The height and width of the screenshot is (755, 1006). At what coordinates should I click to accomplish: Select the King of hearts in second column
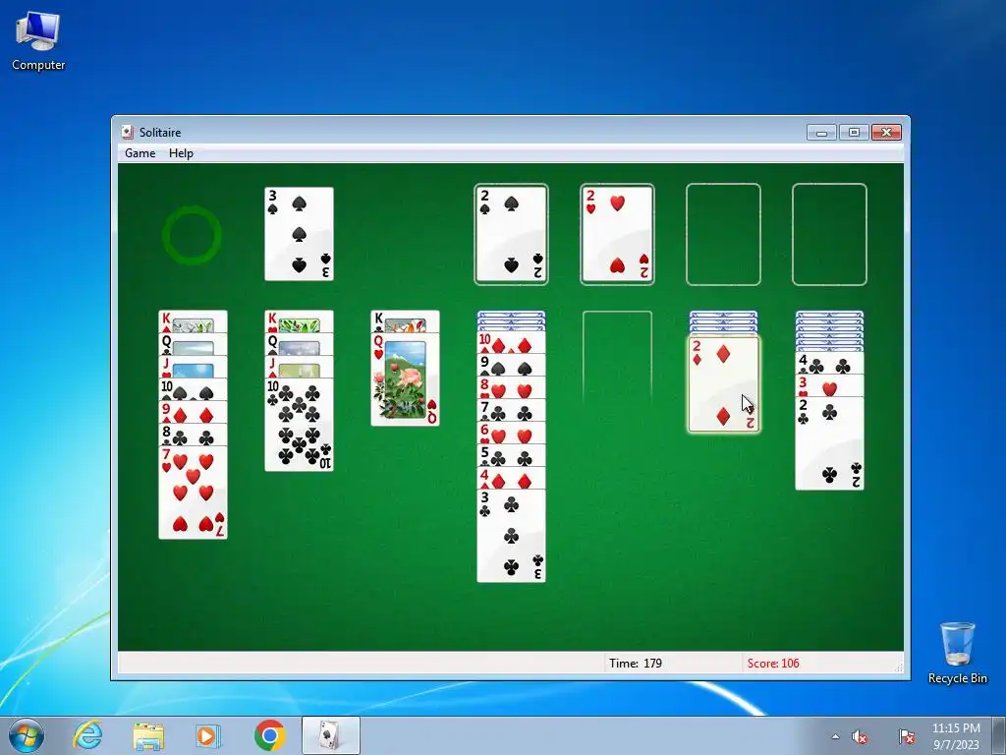[299, 321]
